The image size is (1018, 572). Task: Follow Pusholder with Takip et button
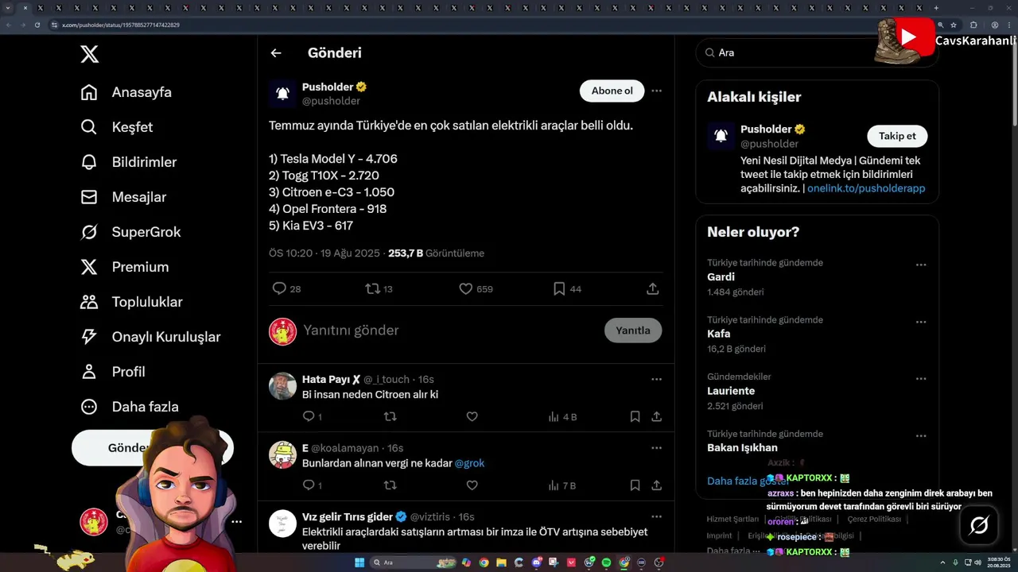pyautogui.click(x=897, y=136)
